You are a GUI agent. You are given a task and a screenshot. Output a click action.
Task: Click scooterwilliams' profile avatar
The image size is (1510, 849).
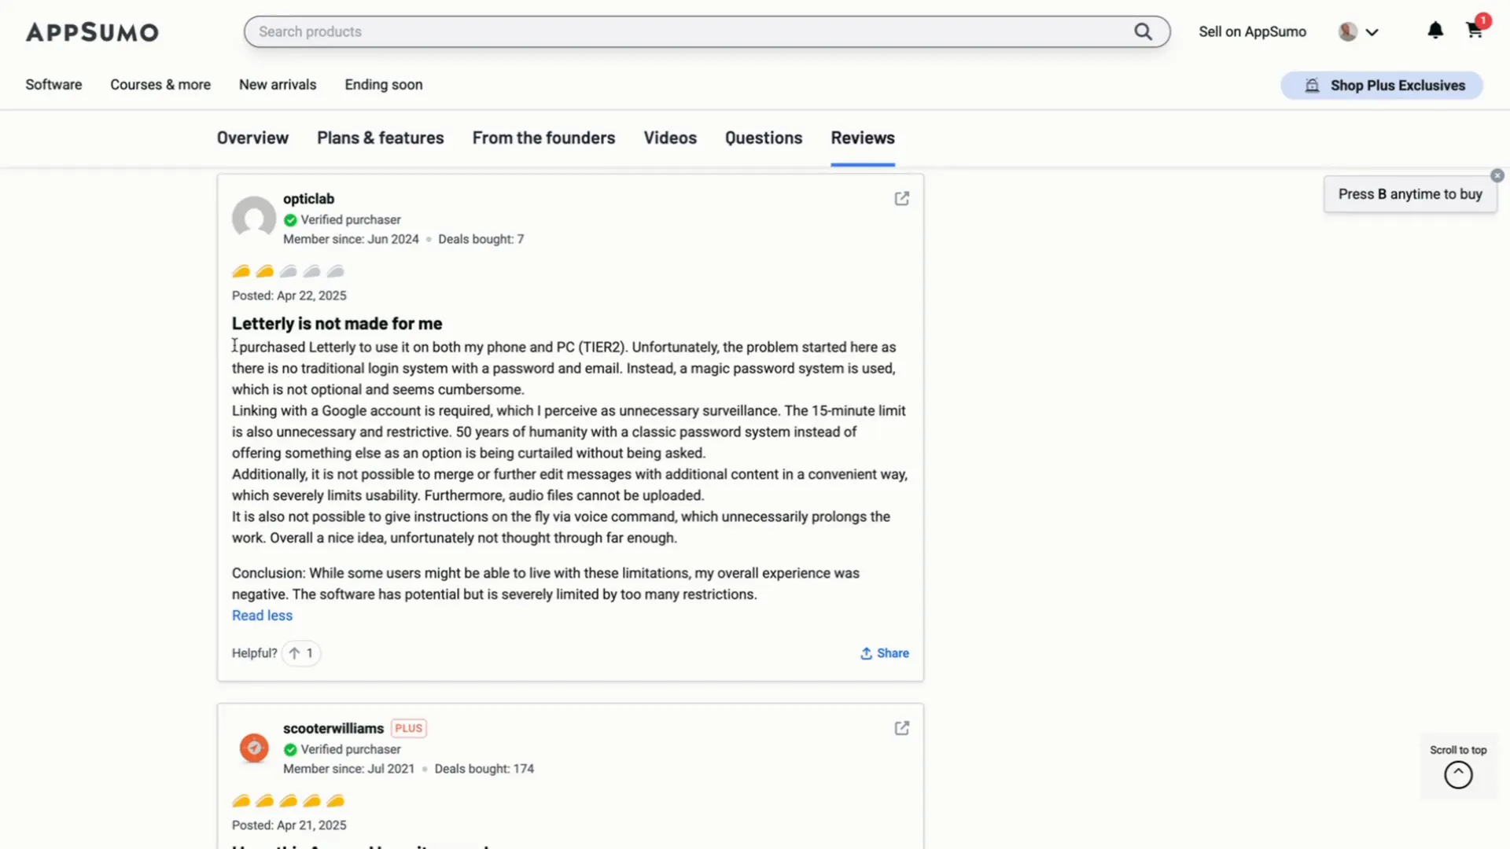coord(254,748)
